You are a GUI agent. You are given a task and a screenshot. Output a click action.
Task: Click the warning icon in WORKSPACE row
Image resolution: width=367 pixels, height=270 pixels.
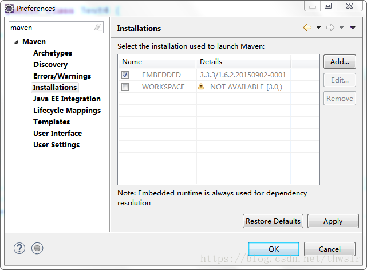[x=201, y=87]
